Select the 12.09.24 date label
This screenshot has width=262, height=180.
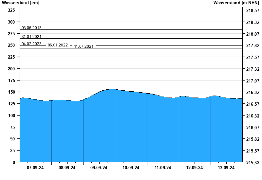click(195, 168)
